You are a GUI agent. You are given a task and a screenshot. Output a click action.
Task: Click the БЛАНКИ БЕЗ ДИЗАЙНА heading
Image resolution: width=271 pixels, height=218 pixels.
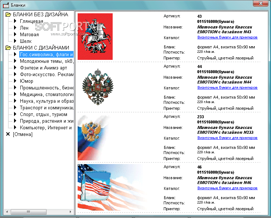pos(40,14)
